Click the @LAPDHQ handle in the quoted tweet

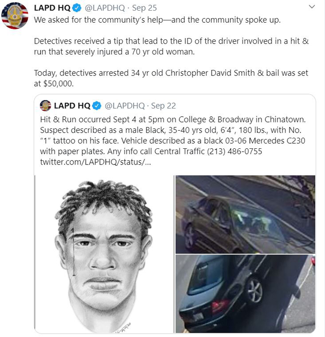pyautogui.click(x=124, y=106)
